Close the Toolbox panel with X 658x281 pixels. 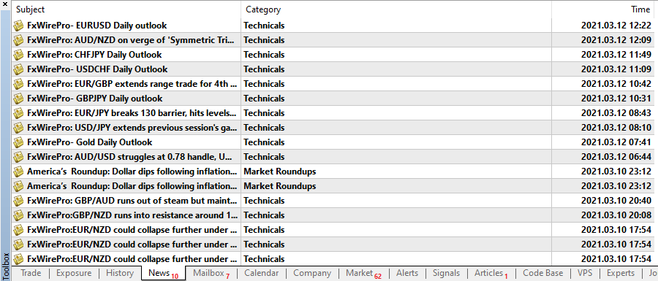[x=5, y=4]
